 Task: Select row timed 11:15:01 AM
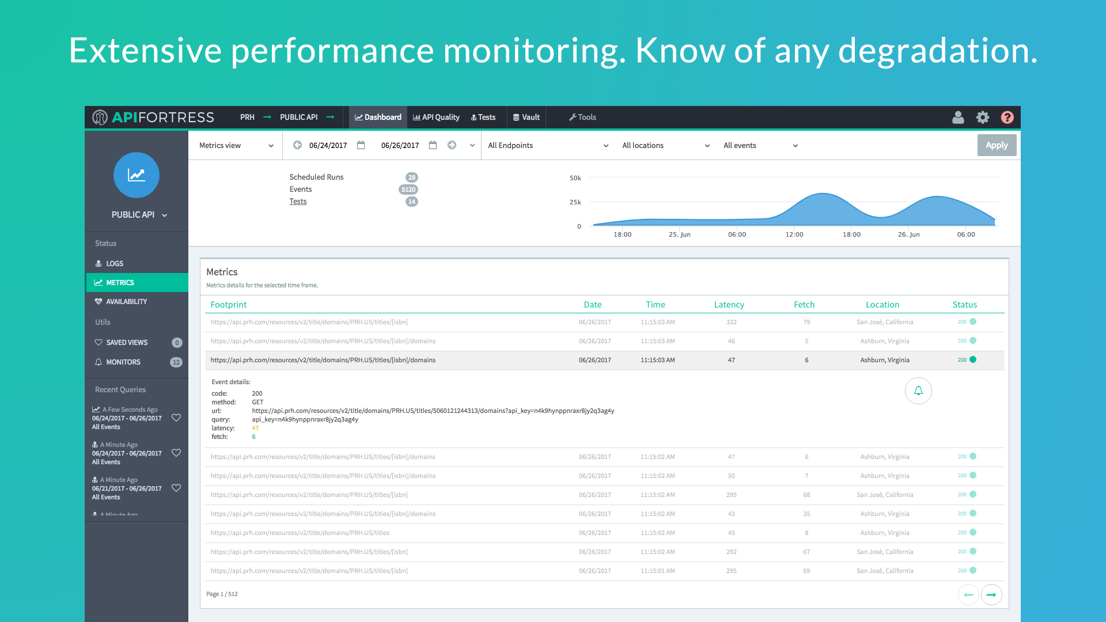[x=604, y=571]
